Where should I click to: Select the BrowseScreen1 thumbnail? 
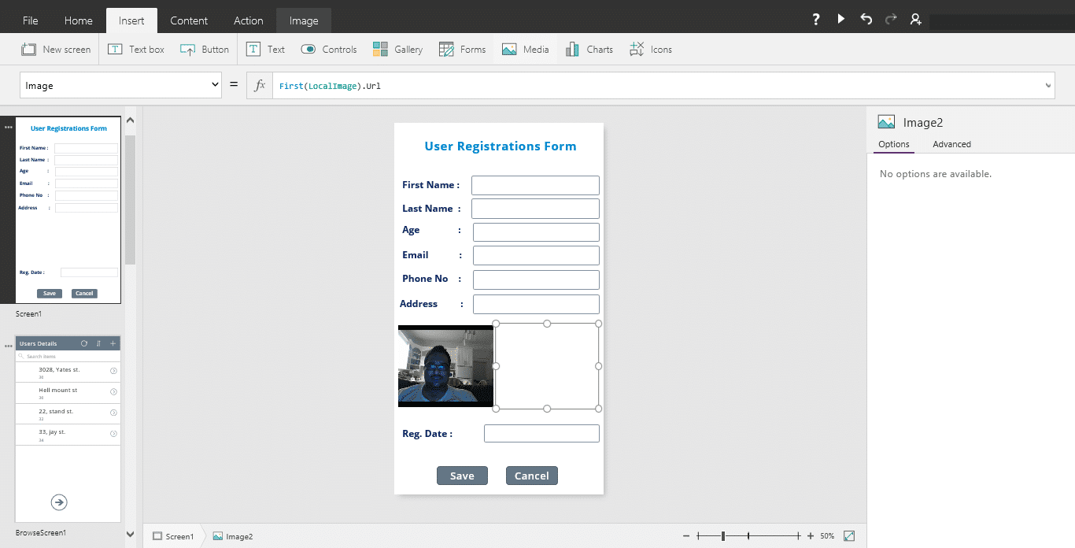tap(68, 429)
